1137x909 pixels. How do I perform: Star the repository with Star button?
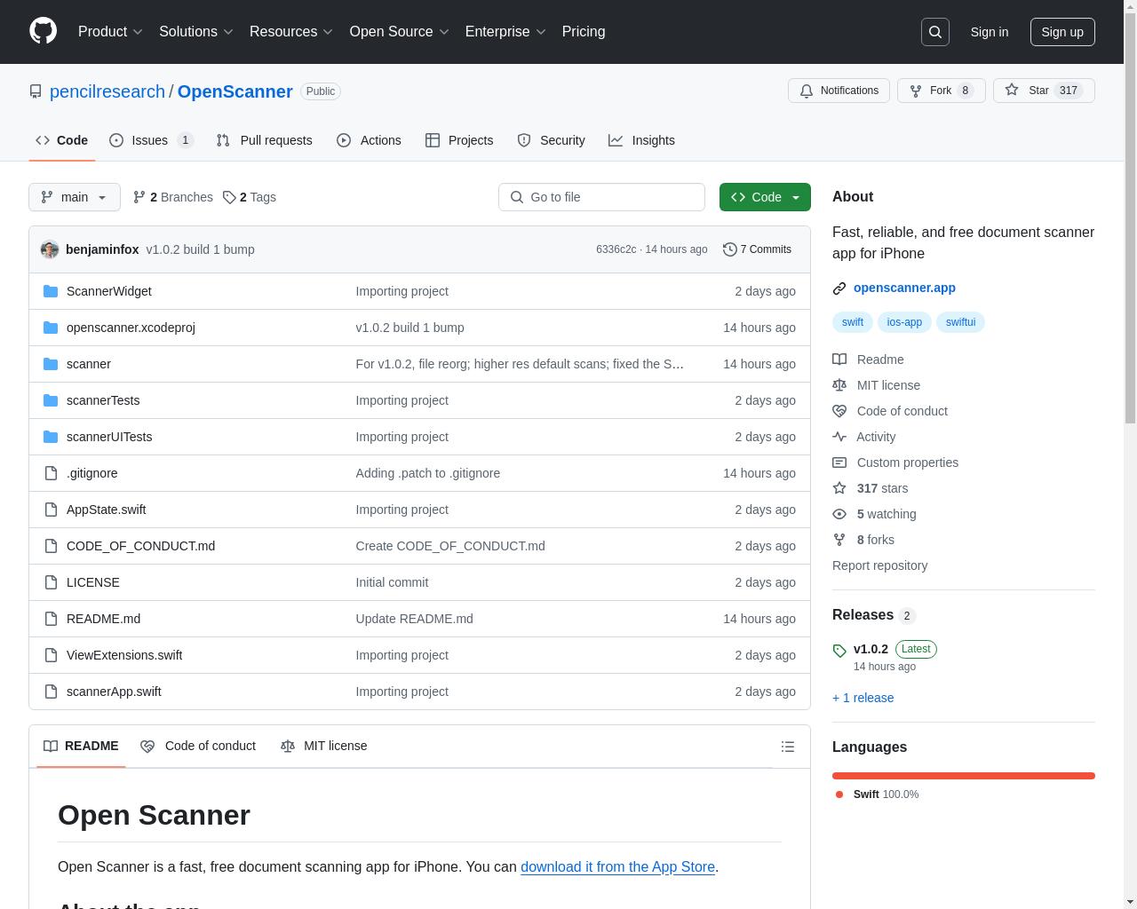coord(1044,91)
